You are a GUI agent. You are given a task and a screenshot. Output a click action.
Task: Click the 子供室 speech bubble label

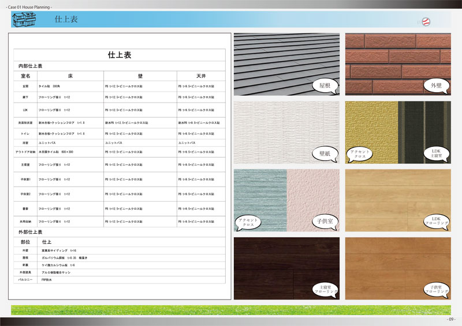[326, 221]
